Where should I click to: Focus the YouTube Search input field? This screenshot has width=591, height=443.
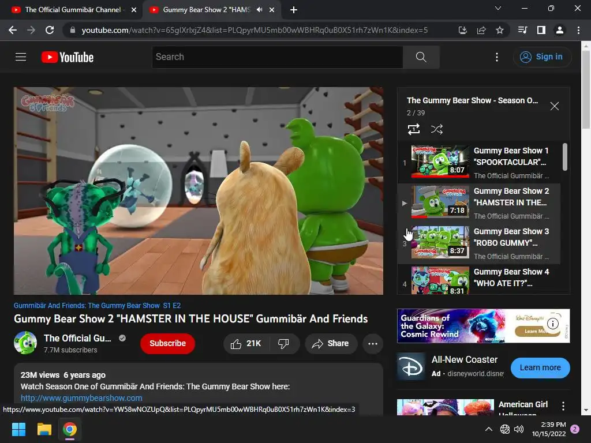[278, 57]
